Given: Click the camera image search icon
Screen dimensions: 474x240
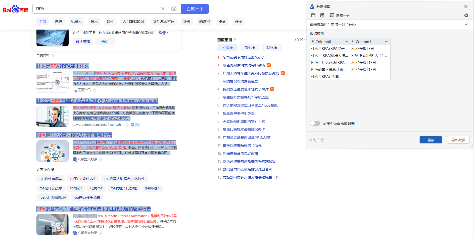Looking at the screenshot, I should point(174,9).
